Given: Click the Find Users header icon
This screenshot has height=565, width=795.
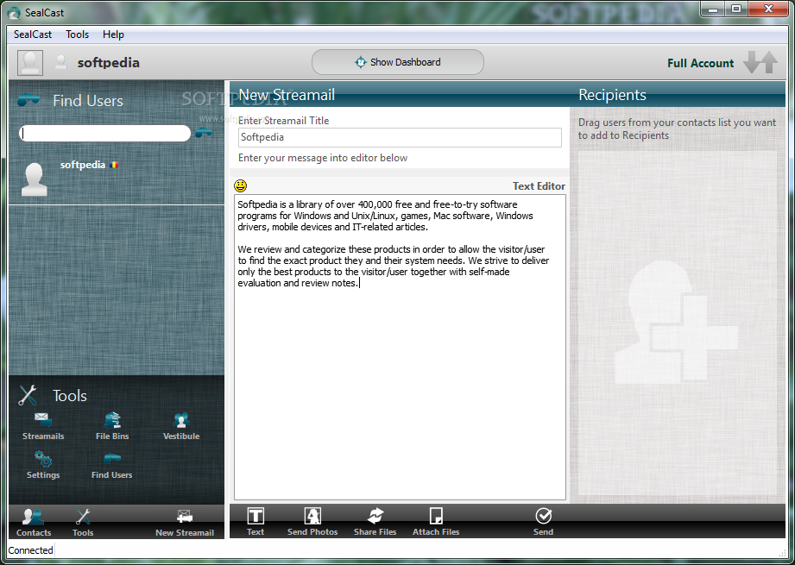Looking at the screenshot, I should [28, 100].
